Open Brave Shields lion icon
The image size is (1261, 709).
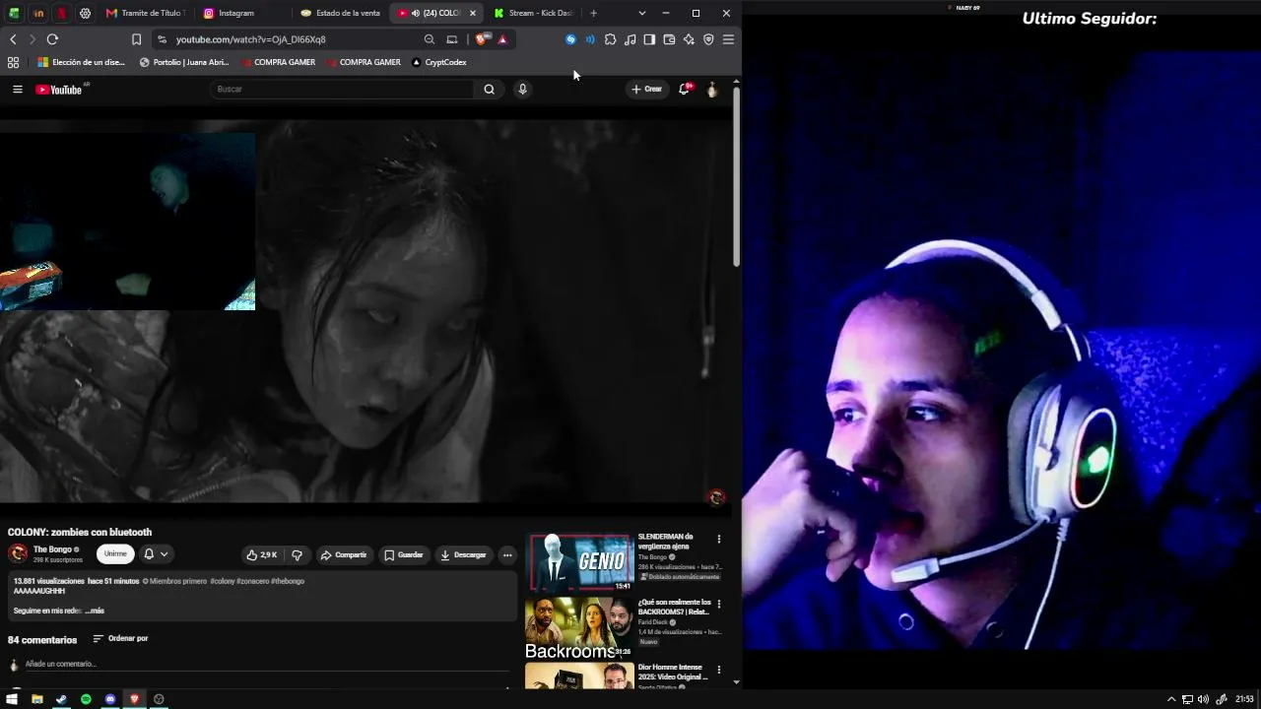(x=481, y=39)
